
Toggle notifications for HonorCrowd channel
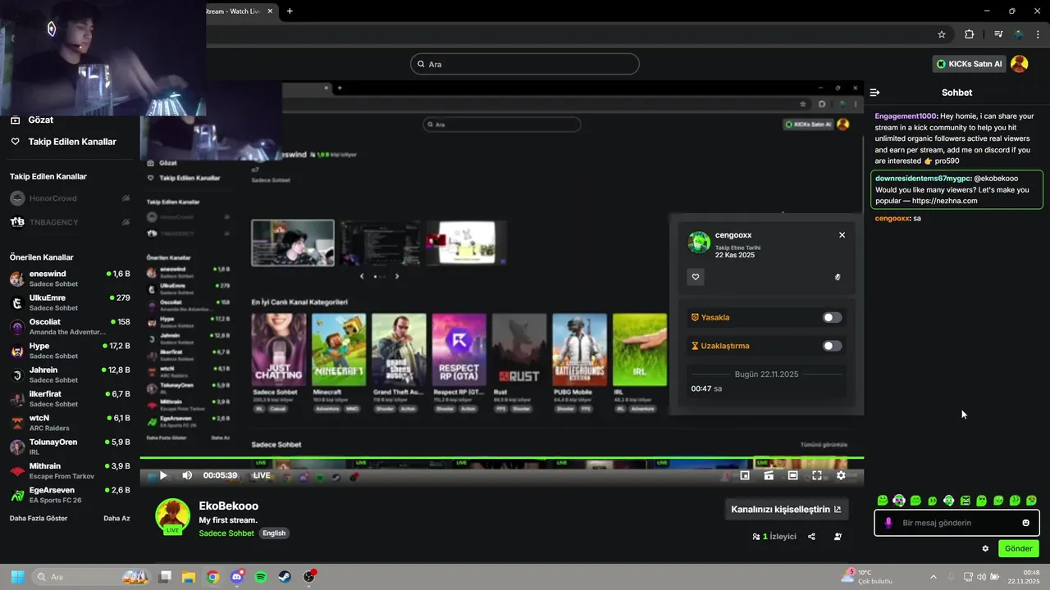(126, 198)
